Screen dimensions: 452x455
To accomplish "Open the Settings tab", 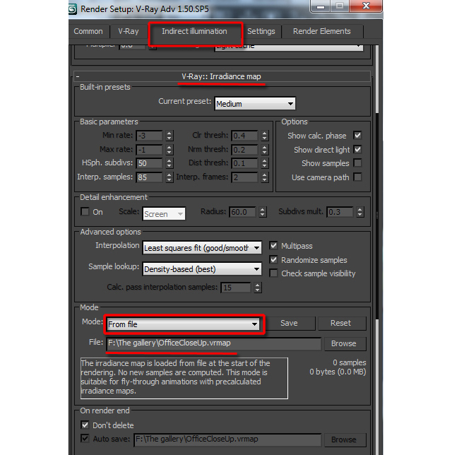I will (x=261, y=31).
